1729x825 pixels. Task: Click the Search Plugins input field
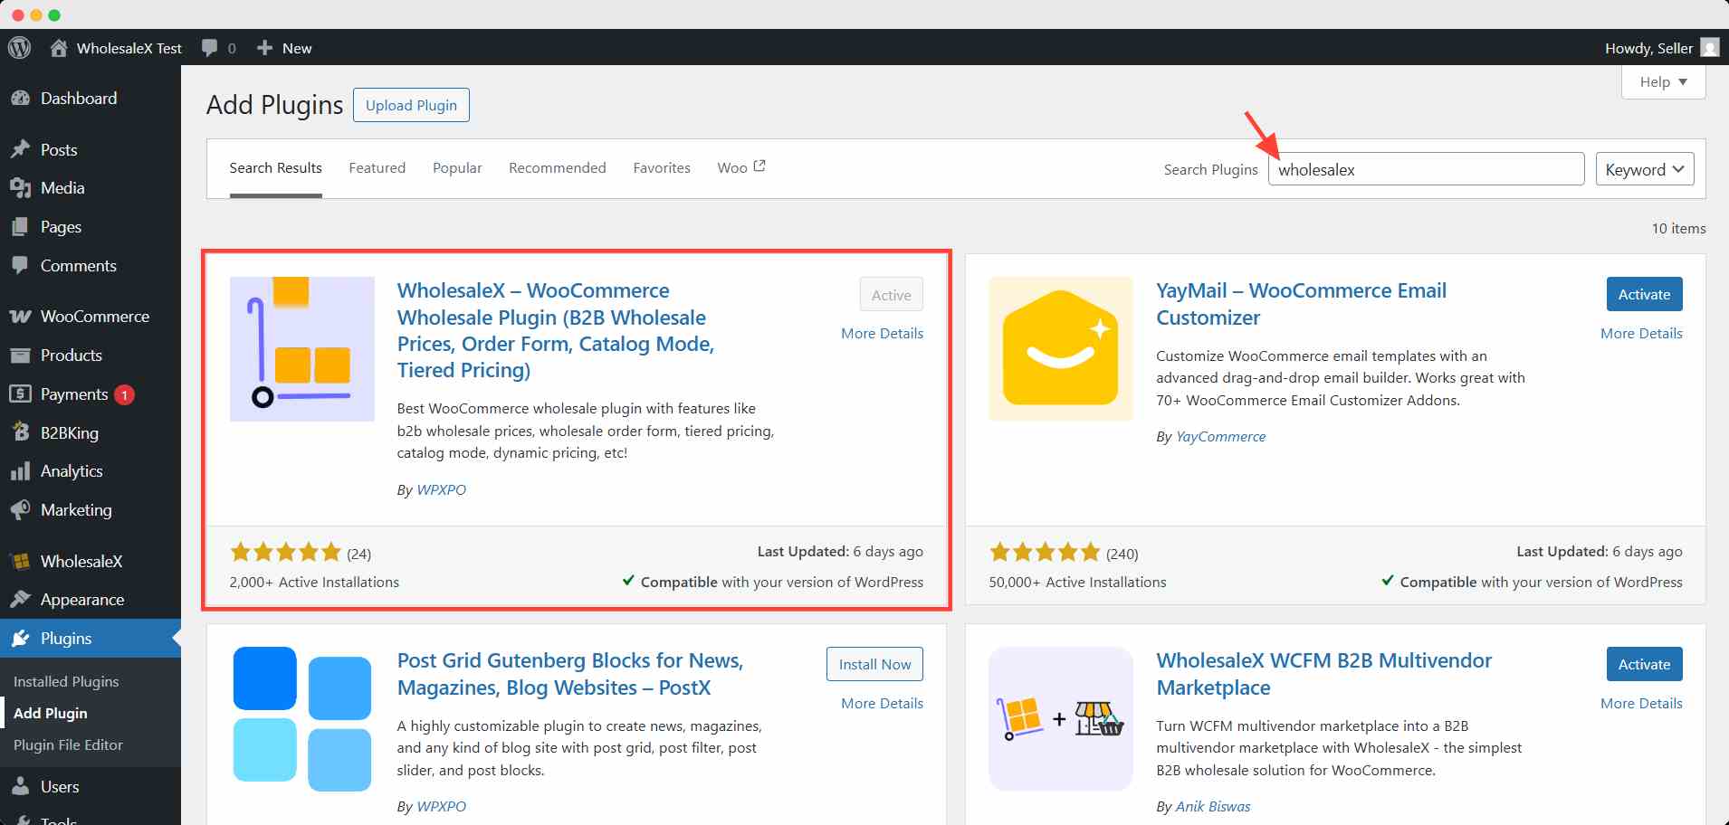click(1426, 169)
